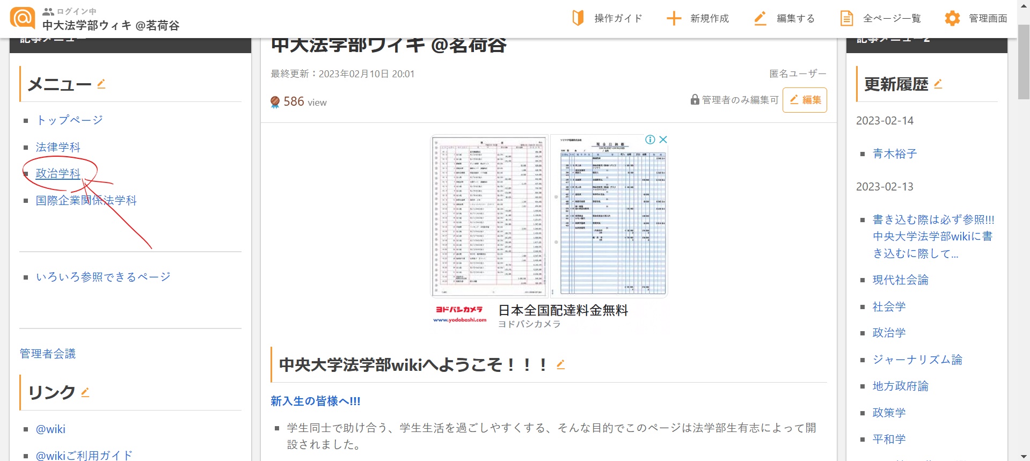Open 平和学 in update history
The image size is (1030, 461).
coord(889,439)
